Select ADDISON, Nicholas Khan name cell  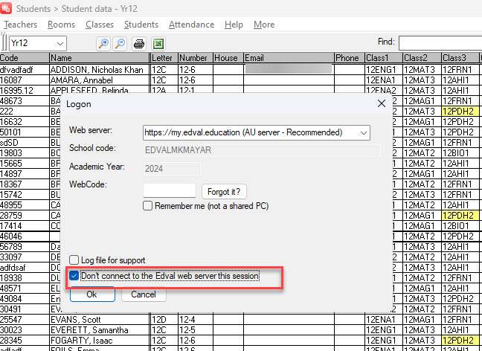point(99,70)
